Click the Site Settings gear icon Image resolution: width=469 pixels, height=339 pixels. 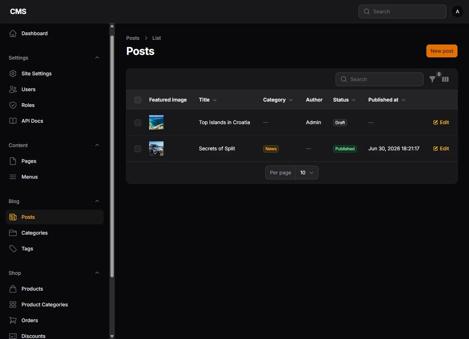(x=13, y=74)
